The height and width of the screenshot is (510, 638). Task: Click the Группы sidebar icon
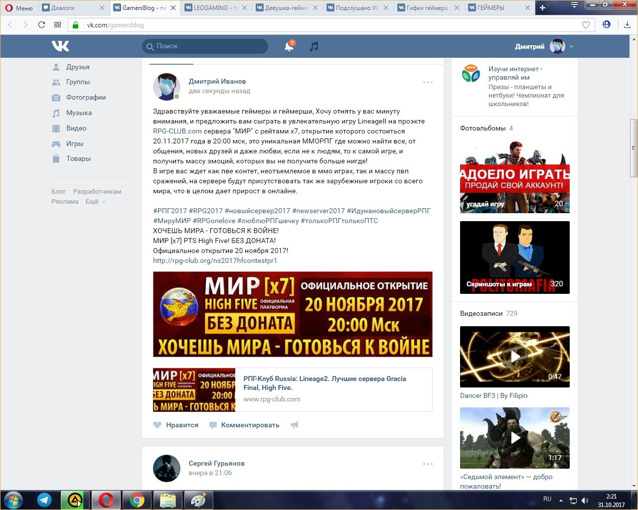[x=56, y=82]
